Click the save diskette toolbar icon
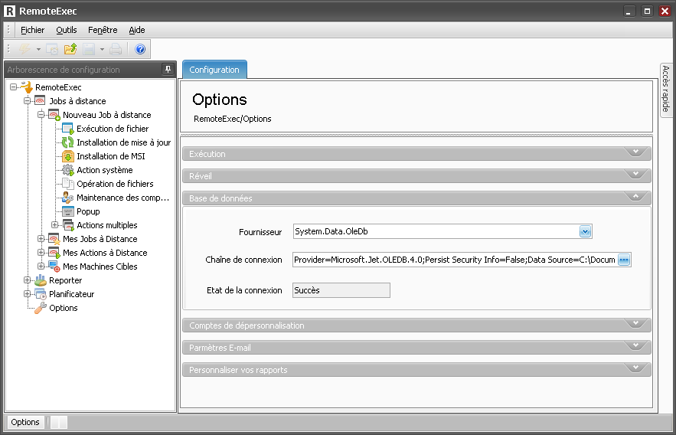Image resolution: width=676 pixels, height=435 pixels. [x=89, y=49]
